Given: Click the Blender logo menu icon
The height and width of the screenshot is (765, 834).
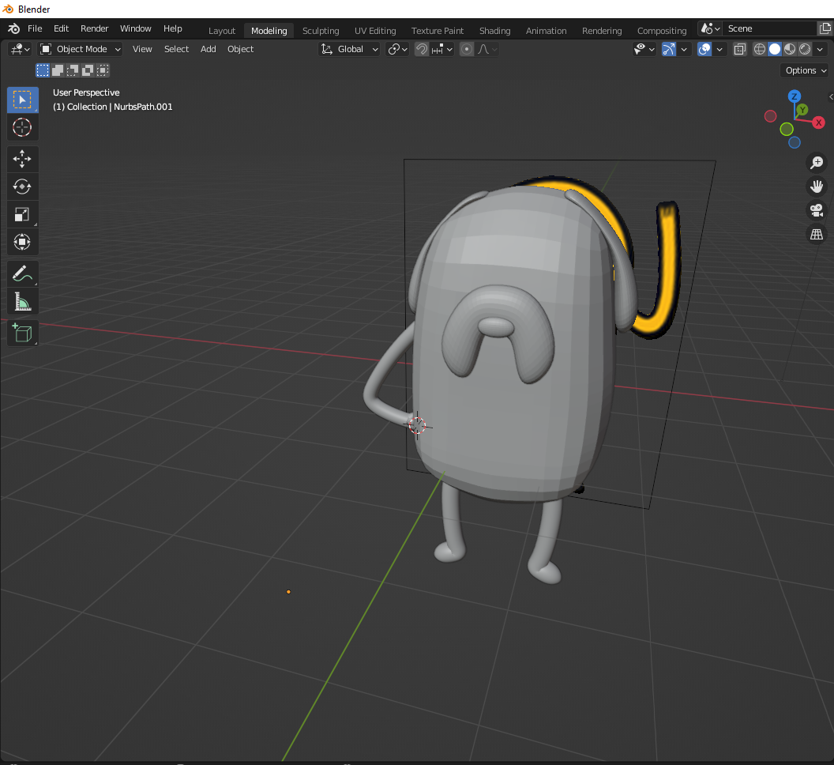Looking at the screenshot, I should 14,28.
